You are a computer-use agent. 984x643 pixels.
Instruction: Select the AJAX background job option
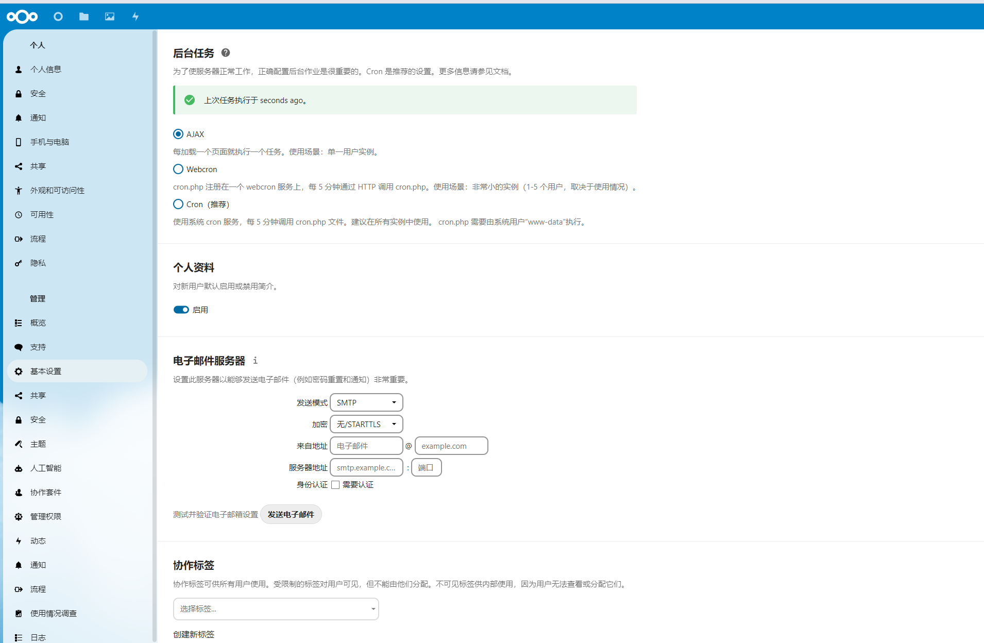(x=178, y=134)
